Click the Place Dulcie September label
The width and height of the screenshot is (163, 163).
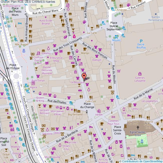coord(114,26)
